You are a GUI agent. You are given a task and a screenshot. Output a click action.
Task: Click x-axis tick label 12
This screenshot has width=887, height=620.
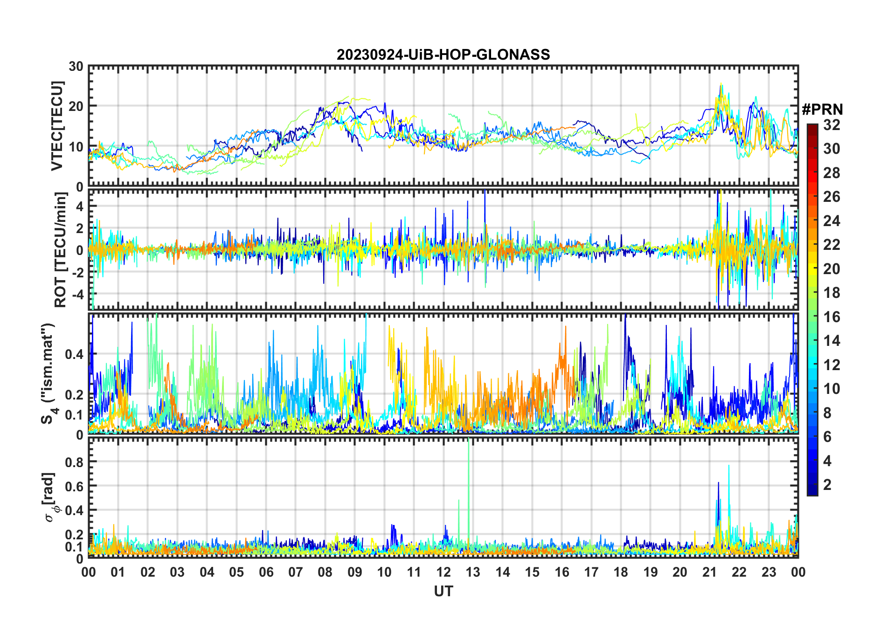coord(443,572)
